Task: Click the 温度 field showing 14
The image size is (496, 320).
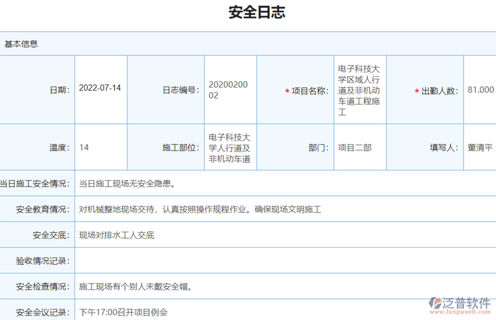Action: coord(83,147)
